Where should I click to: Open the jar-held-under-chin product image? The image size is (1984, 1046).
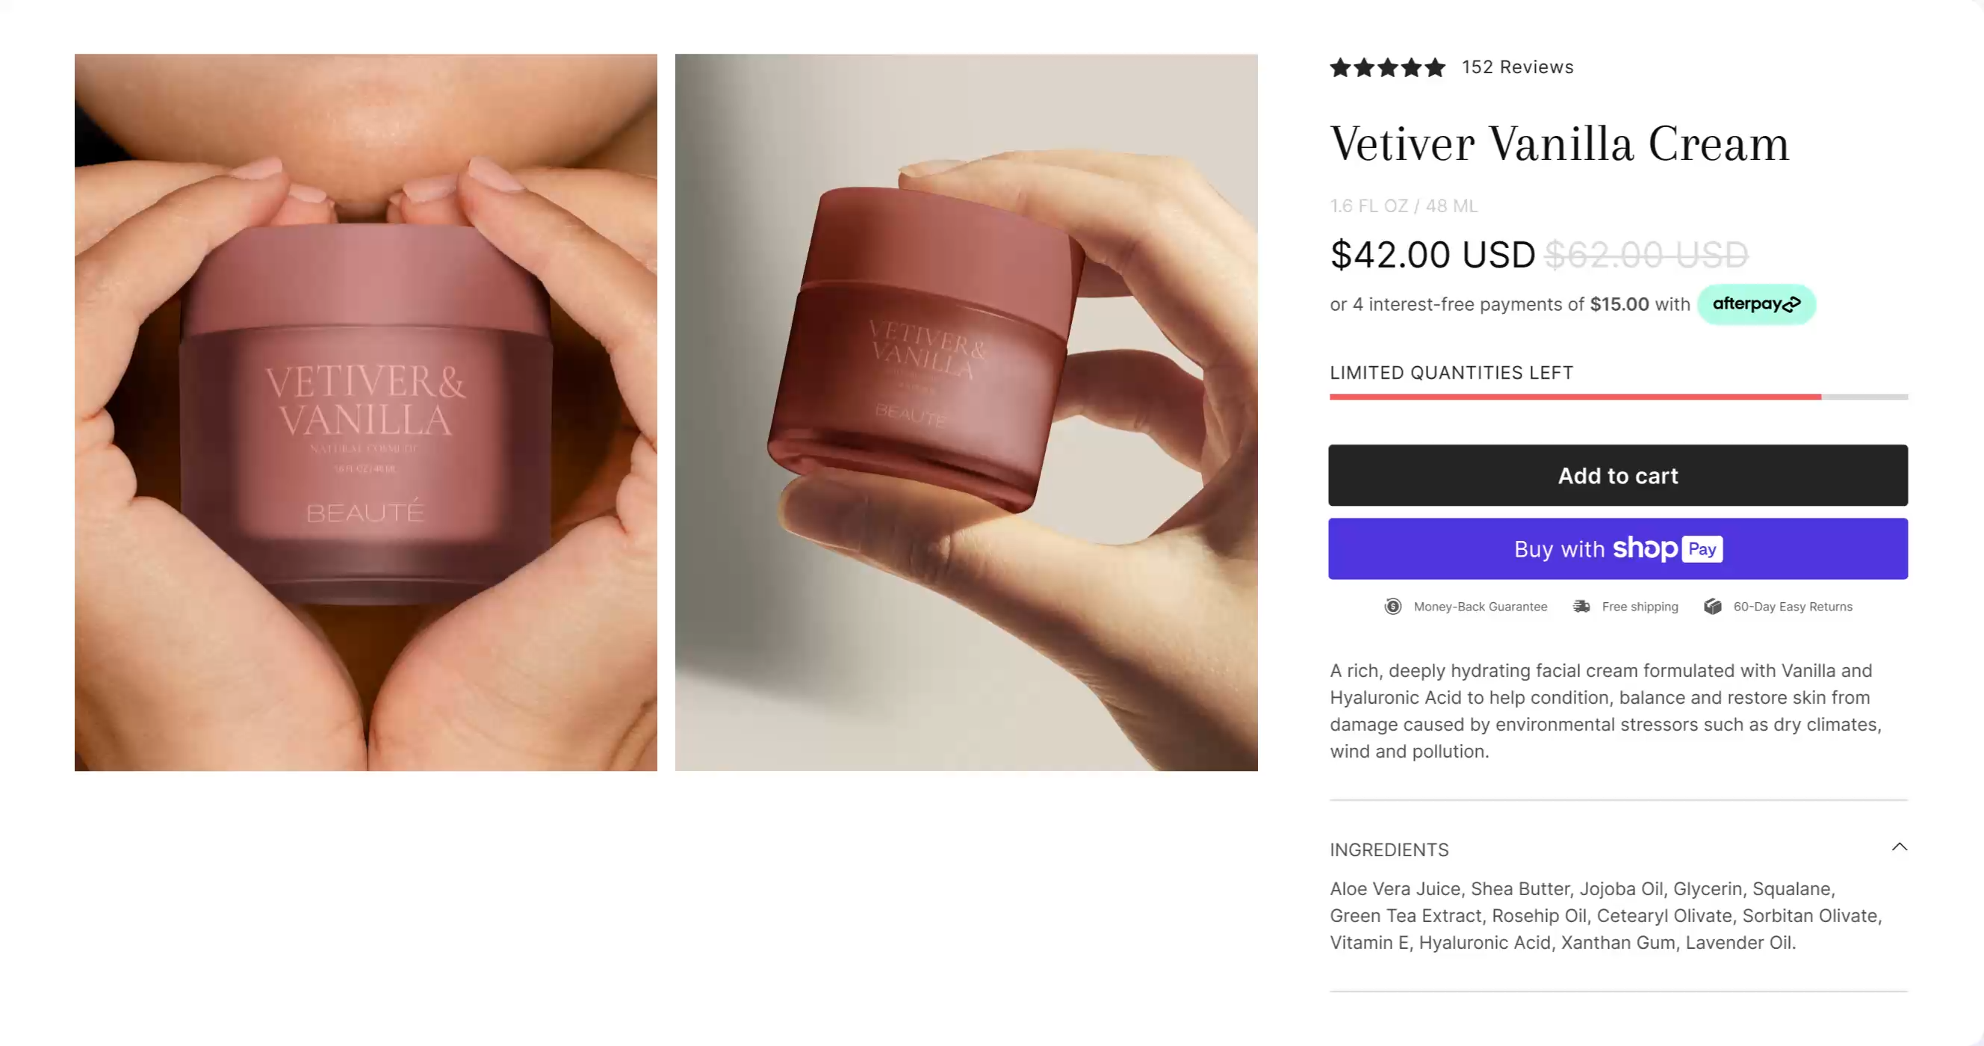pos(366,412)
